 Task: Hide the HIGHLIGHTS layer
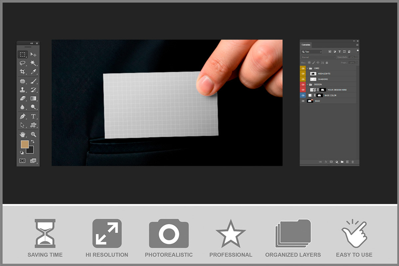point(303,73)
